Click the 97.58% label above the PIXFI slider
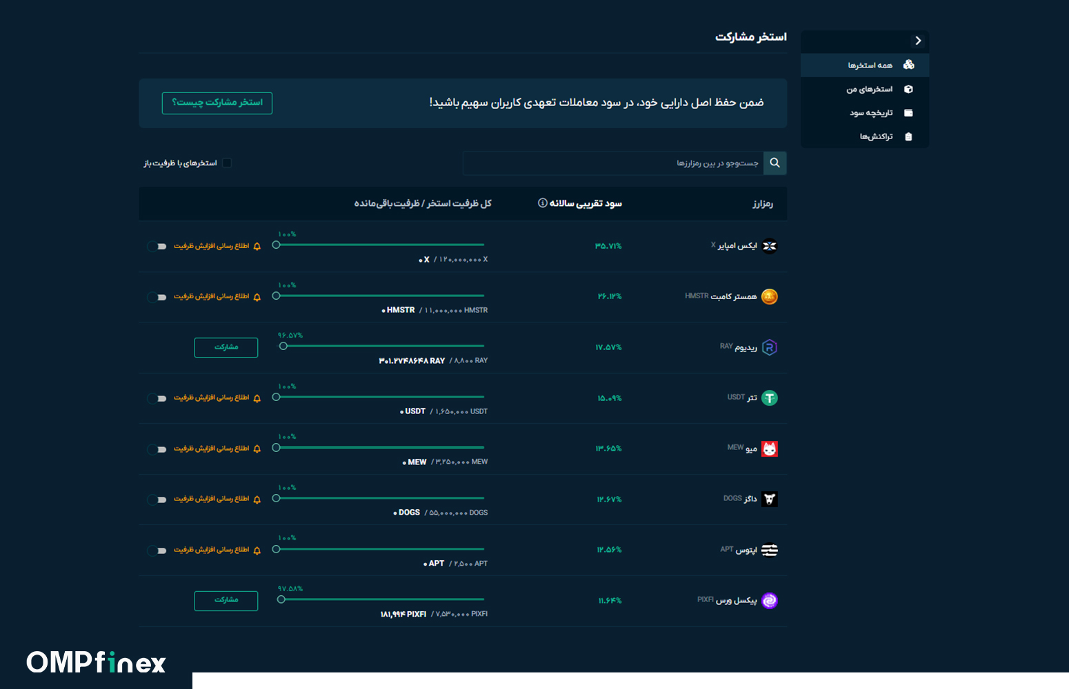This screenshot has width=1069, height=689. pyautogui.click(x=290, y=589)
